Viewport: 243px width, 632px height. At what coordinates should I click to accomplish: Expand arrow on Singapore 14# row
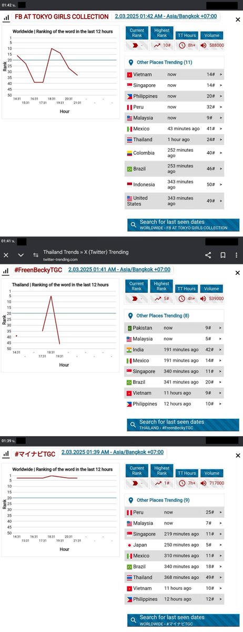coord(221,85)
